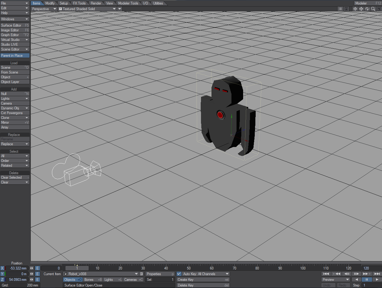Click the Step value input field
Image resolution: width=382 pixels, height=288 pixels.
(x=372, y=285)
